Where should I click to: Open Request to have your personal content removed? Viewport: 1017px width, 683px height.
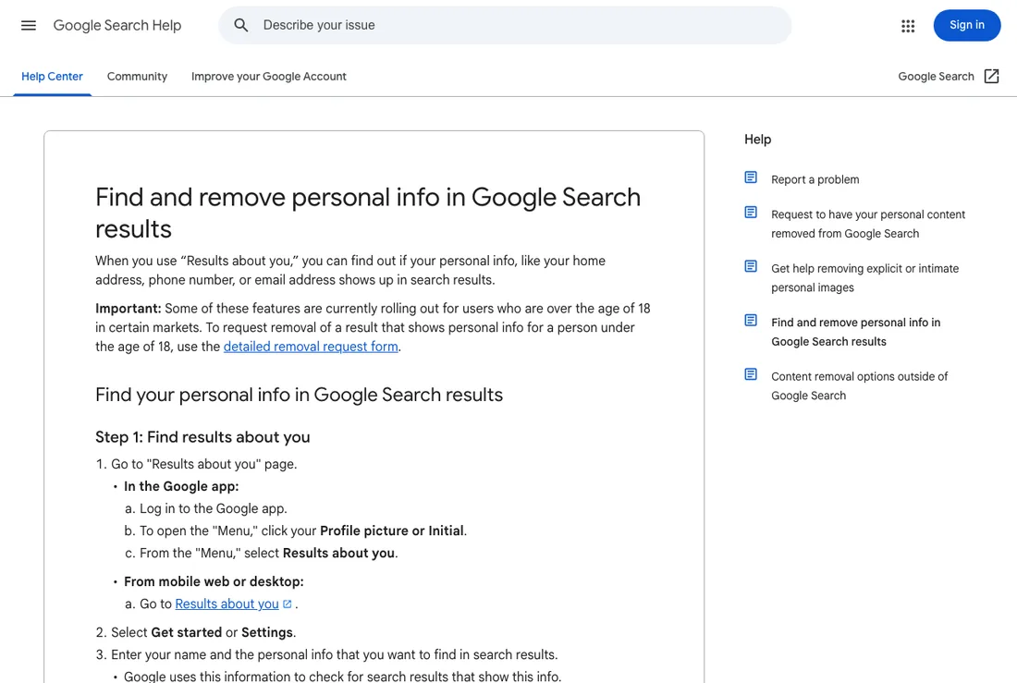868,224
